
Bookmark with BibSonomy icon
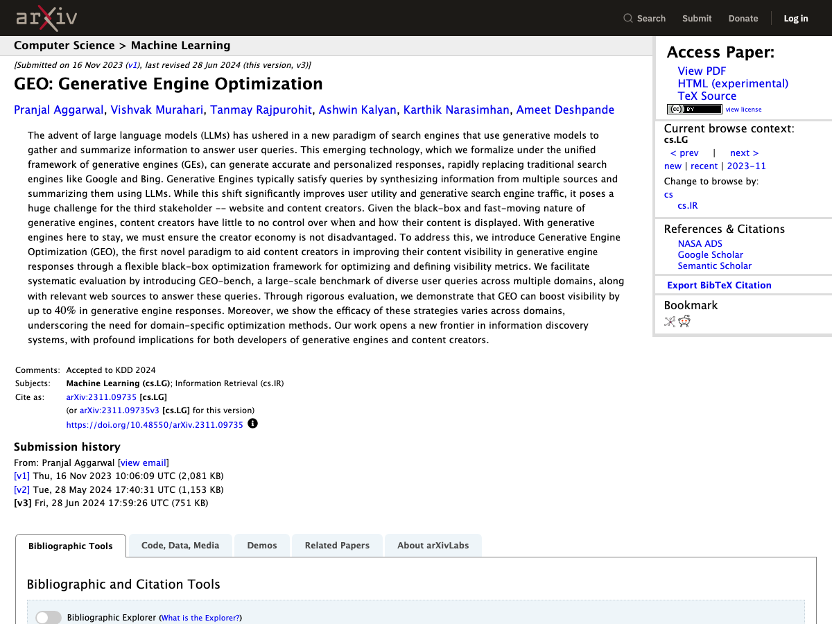tap(670, 321)
